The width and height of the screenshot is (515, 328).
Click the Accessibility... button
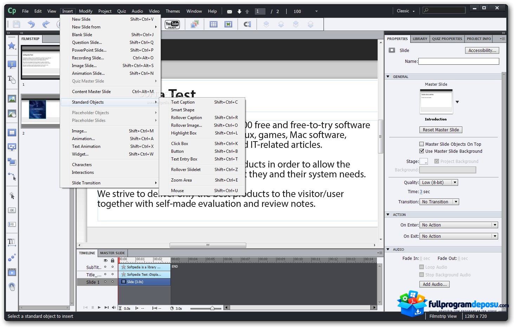pos(482,51)
